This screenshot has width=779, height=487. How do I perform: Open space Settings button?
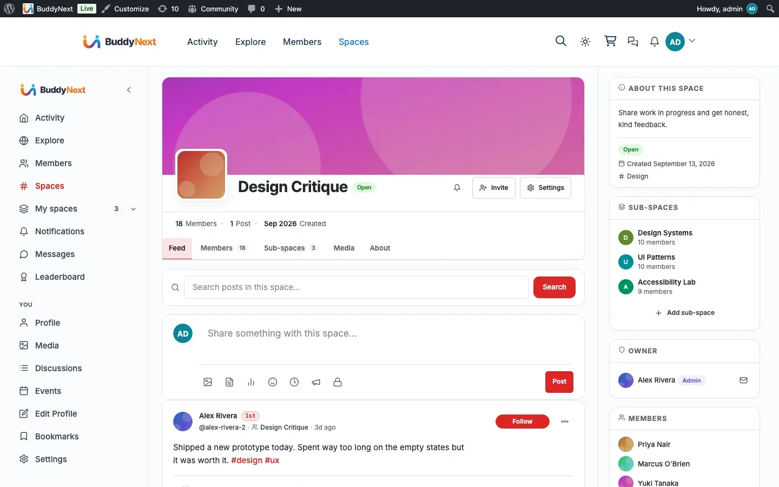[545, 188]
